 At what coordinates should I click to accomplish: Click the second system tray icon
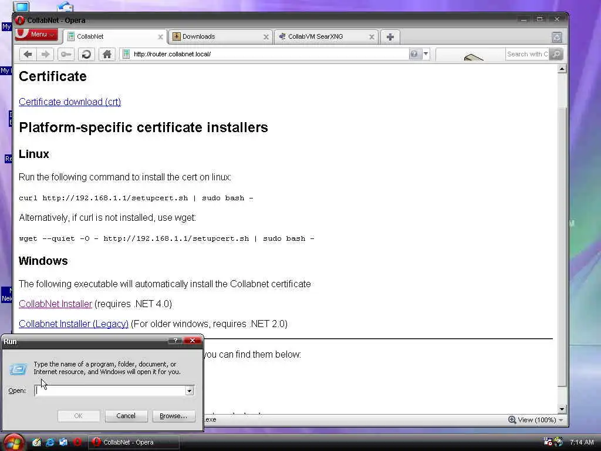pyautogui.click(x=559, y=442)
